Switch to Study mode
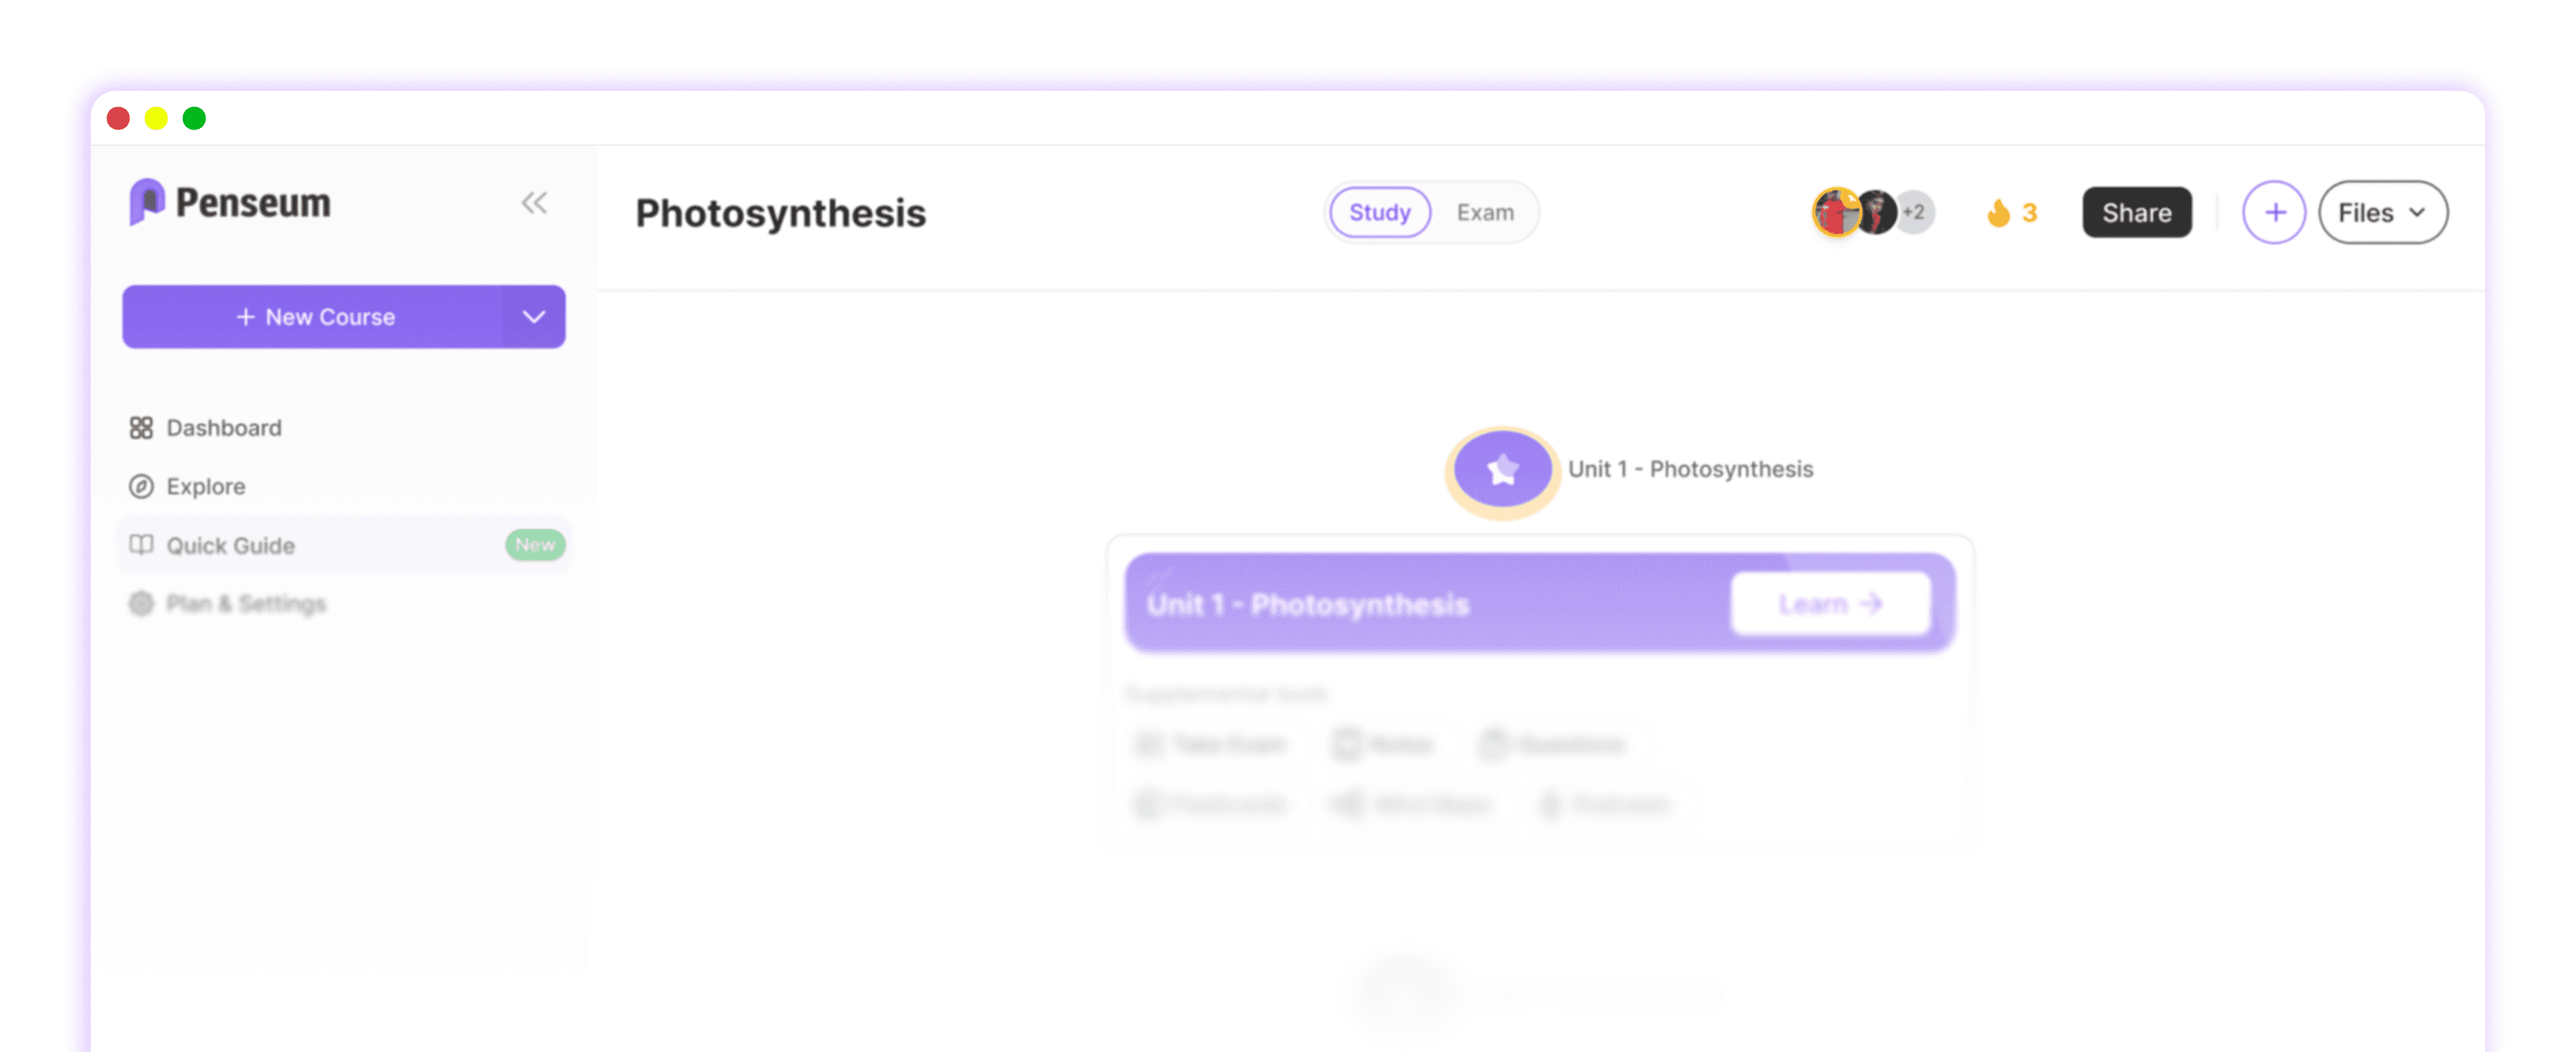The width and height of the screenshot is (2576, 1052). point(1379,212)
